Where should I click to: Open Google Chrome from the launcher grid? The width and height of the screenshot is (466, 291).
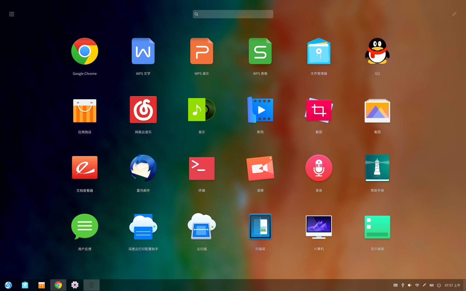(x=85, y=52)
